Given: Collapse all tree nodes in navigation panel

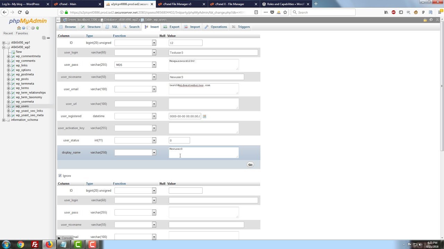Looking at the screenshot, I should point(44,38).
